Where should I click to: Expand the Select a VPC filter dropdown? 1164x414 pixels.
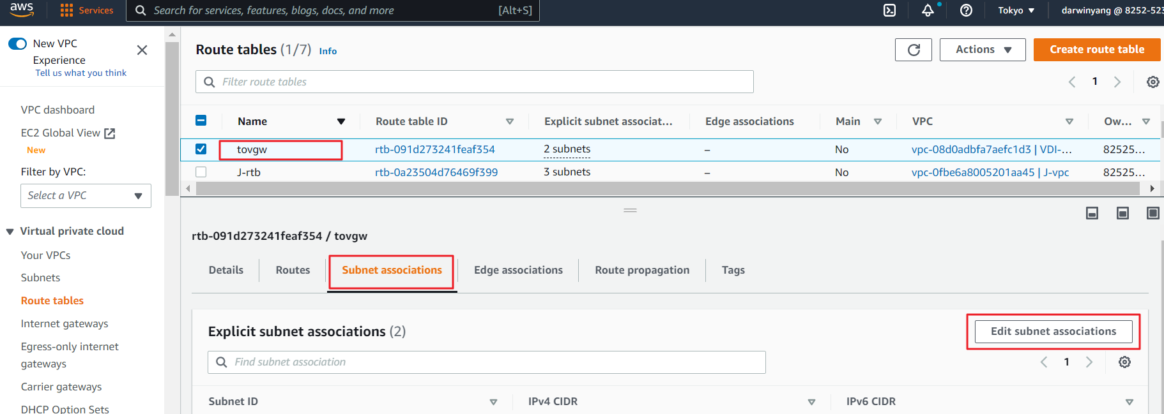pos(86,196)
